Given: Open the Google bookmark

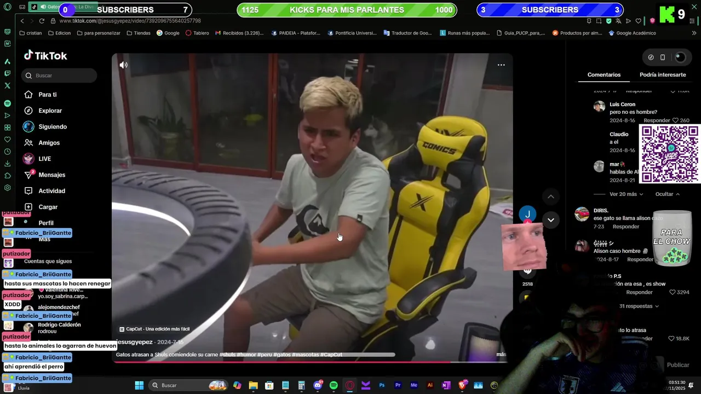Looking at the screenshot, I should (x=168, y=33).
